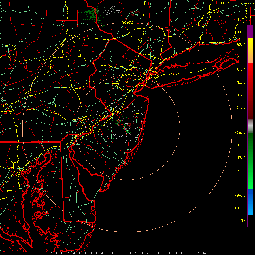Pick the blue segment of the color bar
The height and width of the screenshot is (255, 255).
(x=250, y=202)
